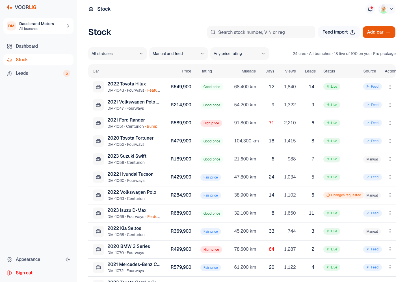Expand the Any price rating filter
This screenshot has width=407, height=282.
click(x=240, y=54)
